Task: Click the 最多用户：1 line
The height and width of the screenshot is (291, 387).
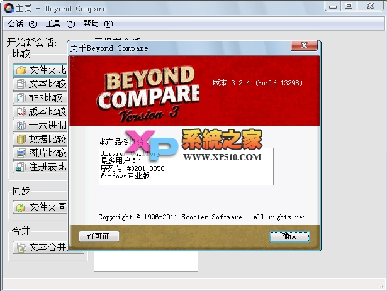Action: (x=121, y=161)
